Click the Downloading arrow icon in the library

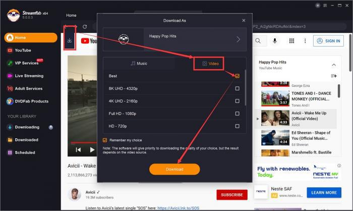click(x=10, y=127)
